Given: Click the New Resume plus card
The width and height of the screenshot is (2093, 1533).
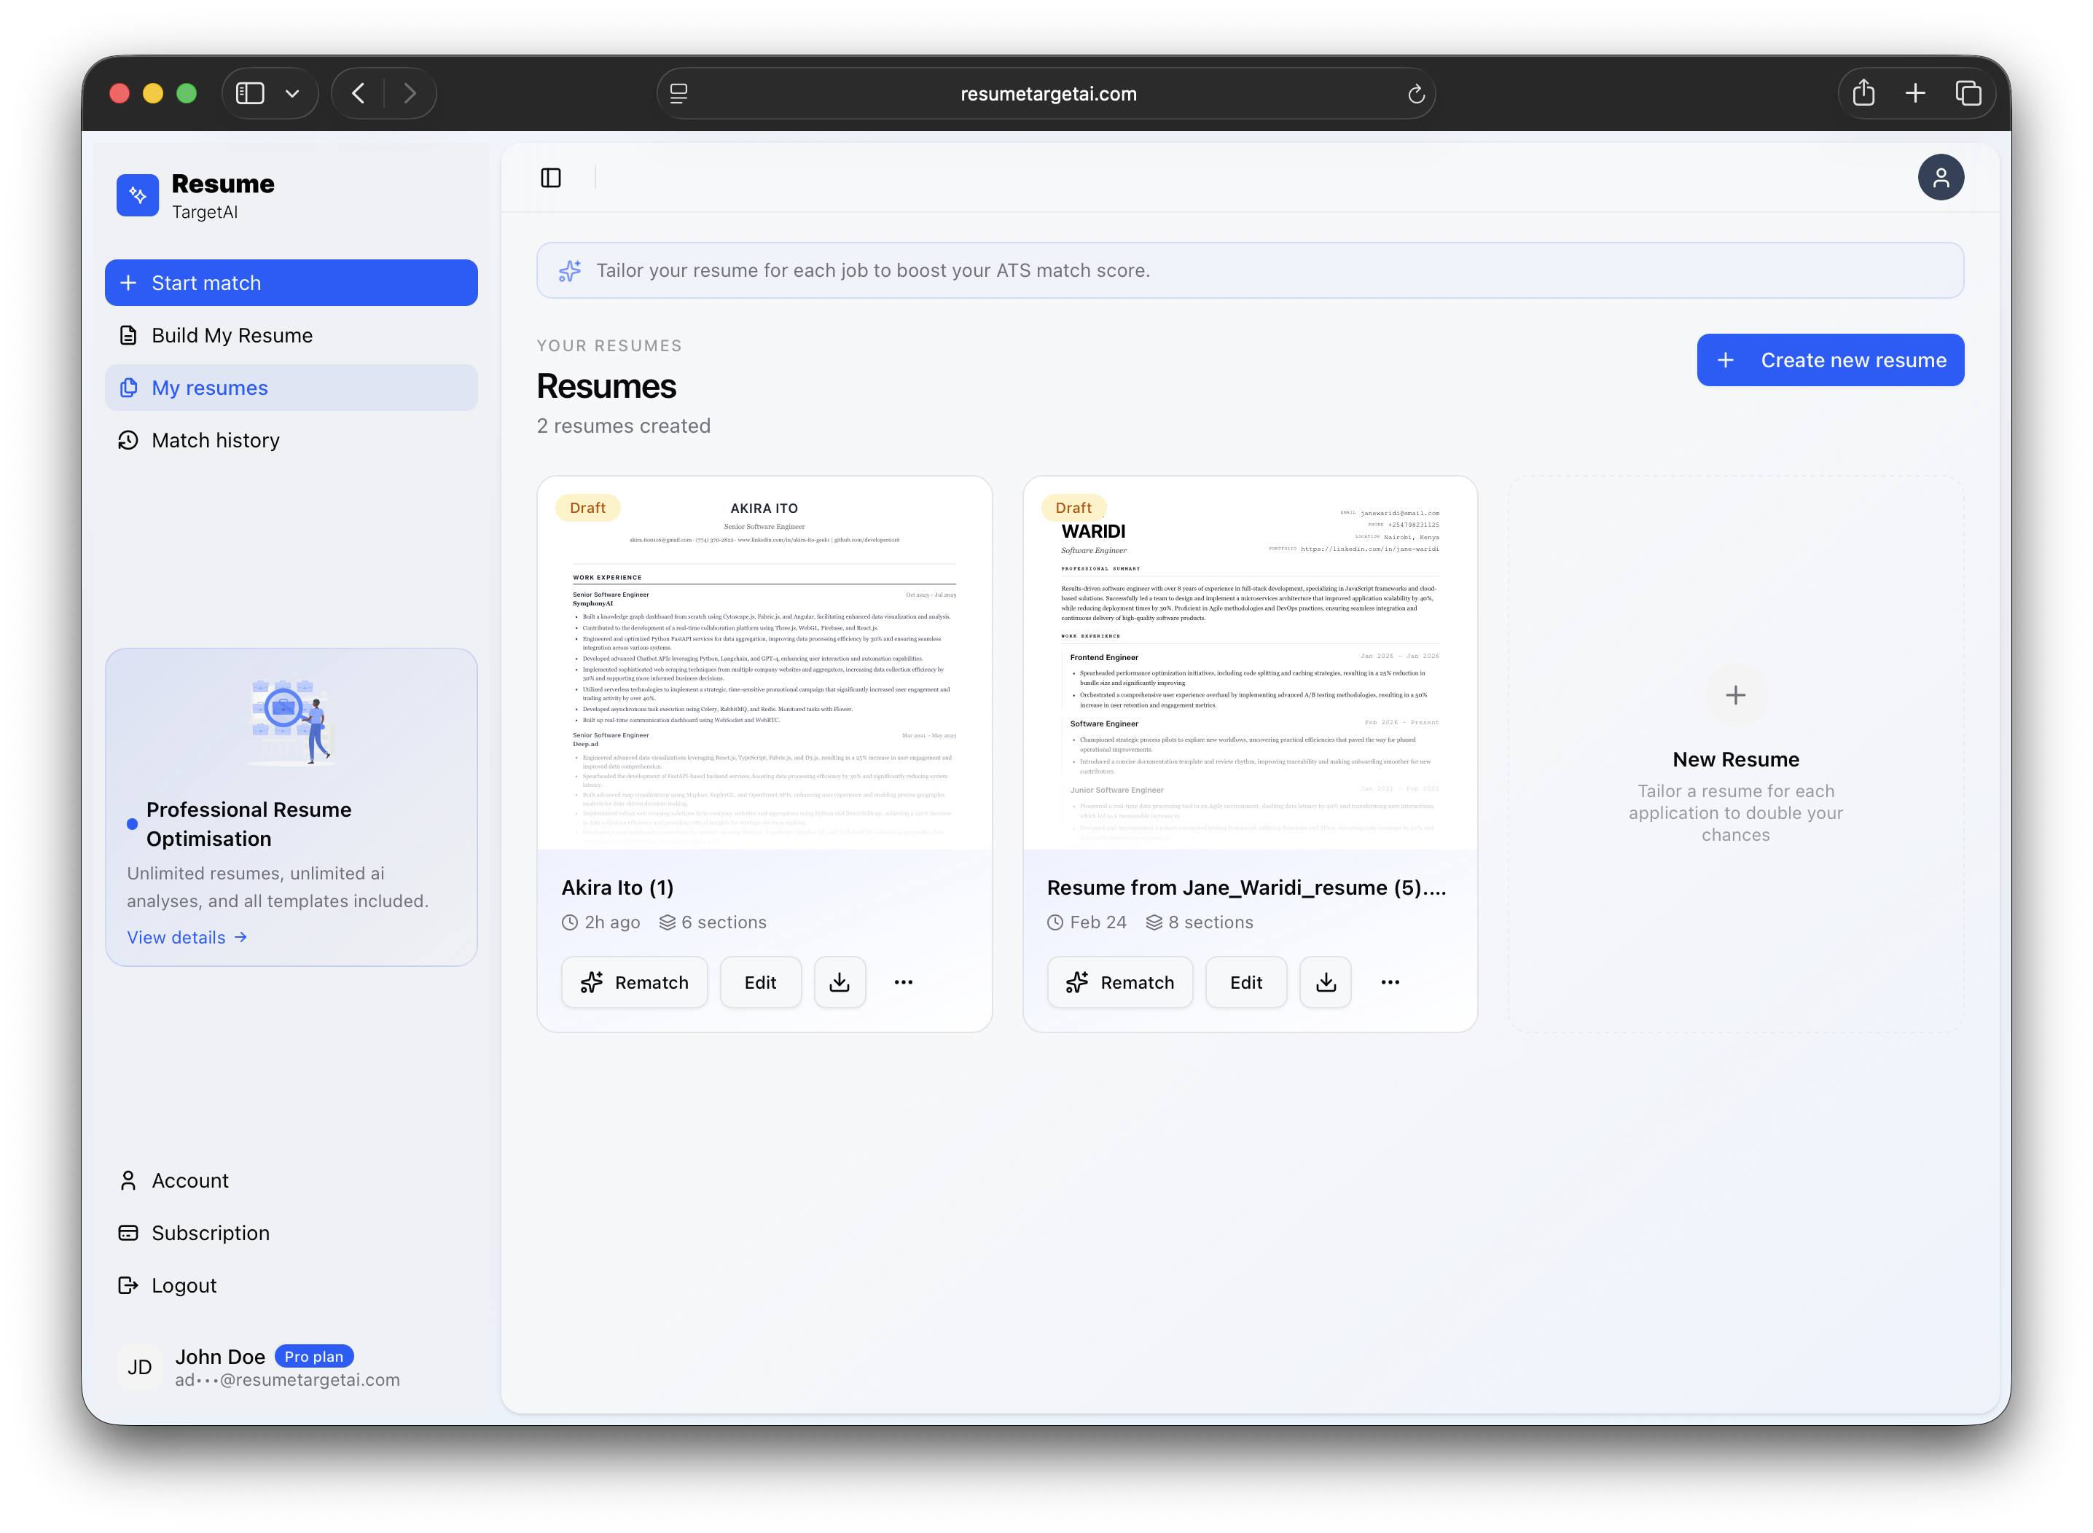Looking at the screenshot, I should click(1734, 695).
